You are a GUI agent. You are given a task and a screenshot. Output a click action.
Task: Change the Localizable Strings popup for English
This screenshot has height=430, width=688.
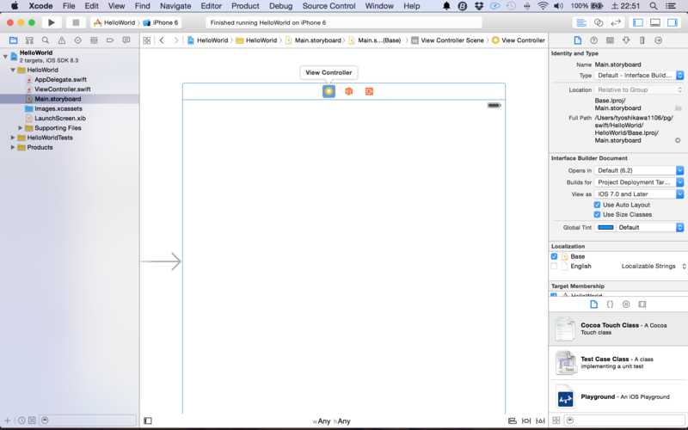(654, 267)
